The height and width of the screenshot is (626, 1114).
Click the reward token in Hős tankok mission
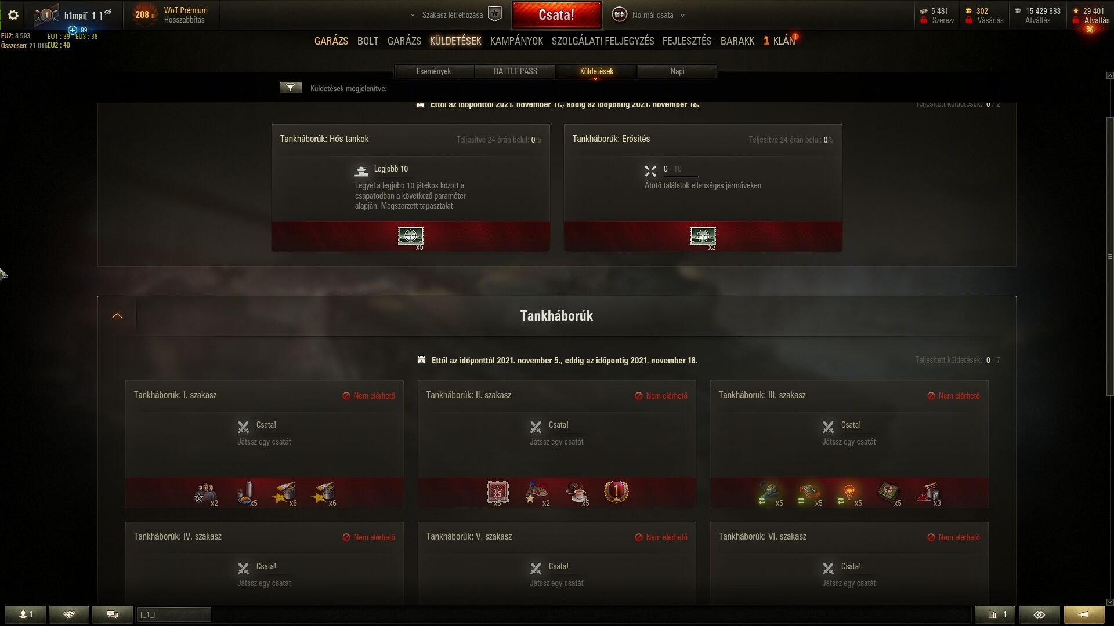click(411, 236)
